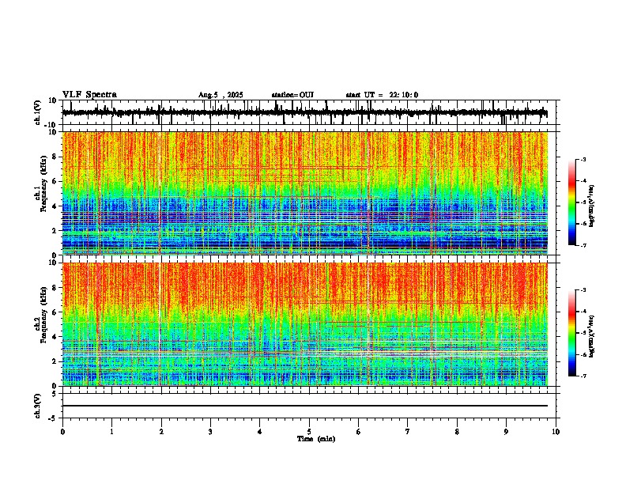Image resolution: width=626 pixels, height=484 pixels.
Task: Click the ch.2 color bar unit label
Action: (591, 336)
